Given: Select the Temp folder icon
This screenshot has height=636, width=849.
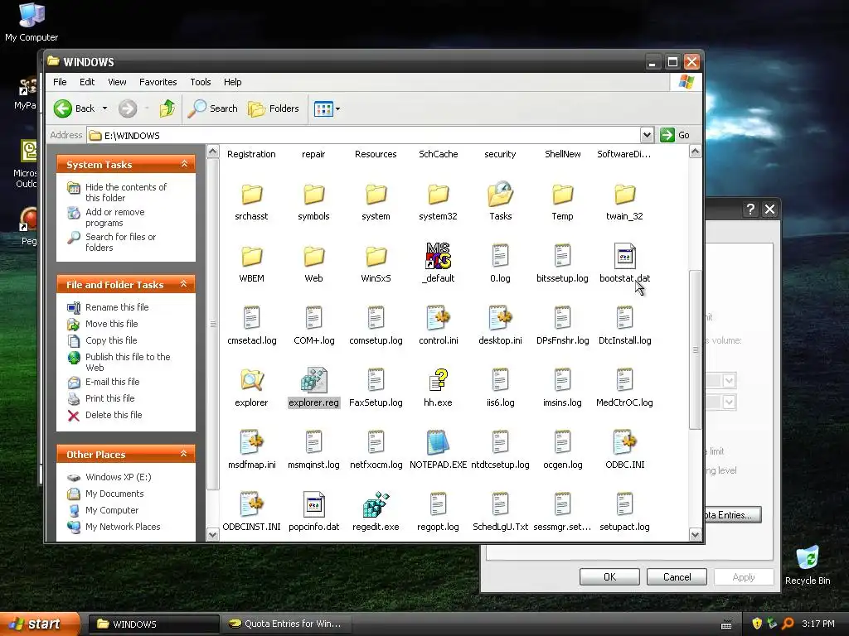Looking at the screenshot, I should [x=562, y=194].
